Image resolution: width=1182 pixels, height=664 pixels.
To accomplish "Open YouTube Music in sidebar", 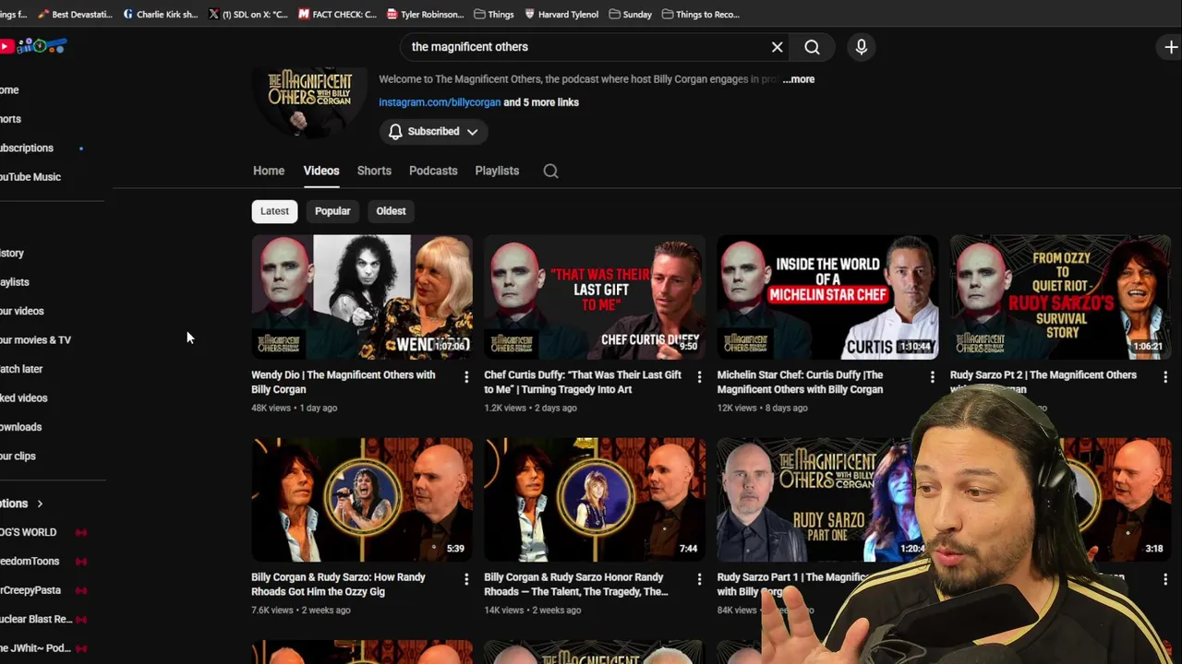I will coord(30,177).
